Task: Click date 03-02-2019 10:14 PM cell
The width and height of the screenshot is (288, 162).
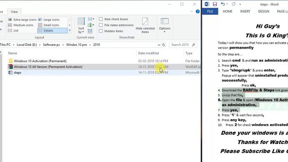Action: point(153,61)
